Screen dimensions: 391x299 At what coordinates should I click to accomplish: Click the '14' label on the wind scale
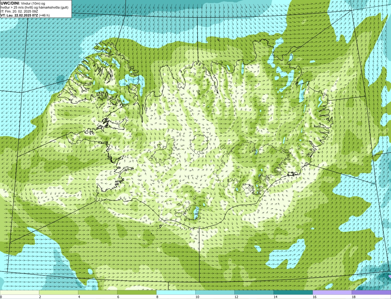tap(276, 297)
